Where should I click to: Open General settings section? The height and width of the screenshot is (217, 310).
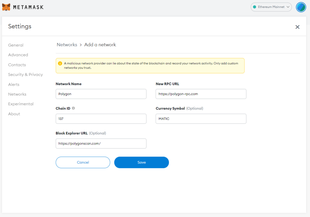point(16,45)
